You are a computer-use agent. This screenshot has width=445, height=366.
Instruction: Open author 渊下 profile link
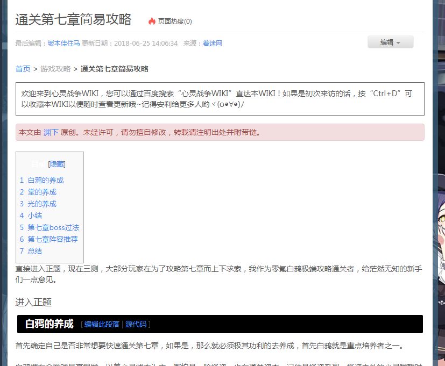click(51, 132)
